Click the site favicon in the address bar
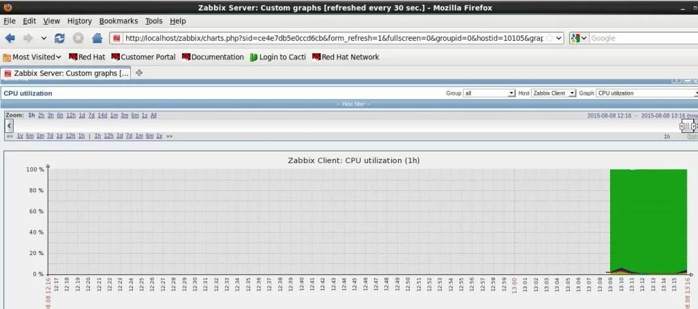This screenshot has width=698, height=309. point(117,38)
